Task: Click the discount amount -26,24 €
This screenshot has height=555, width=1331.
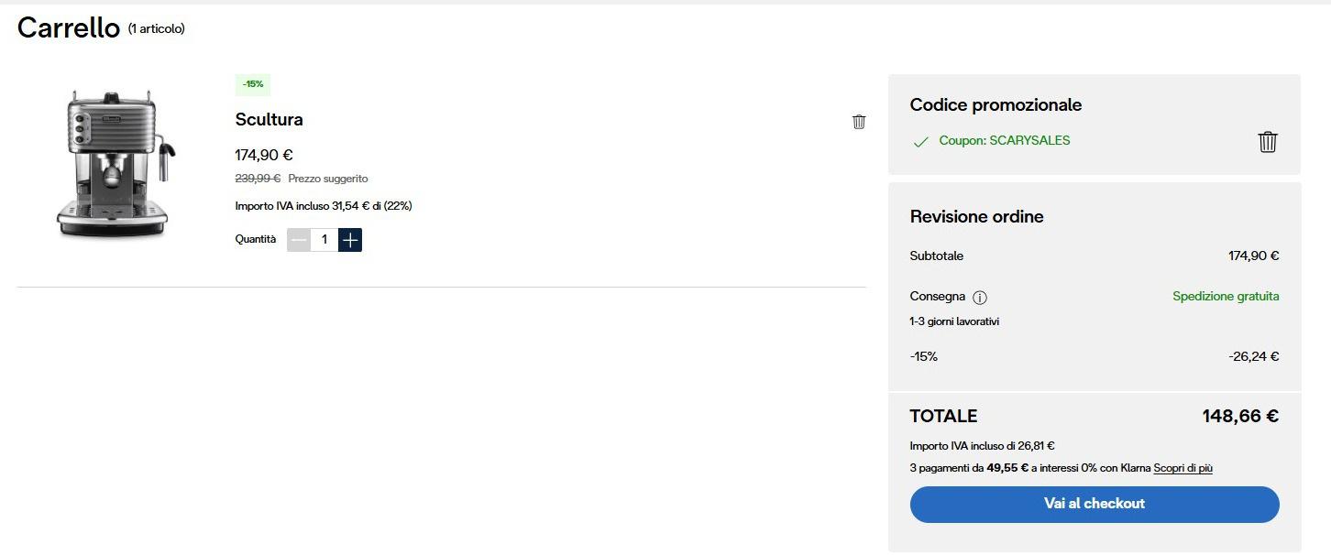Action: coord(1253,356)
